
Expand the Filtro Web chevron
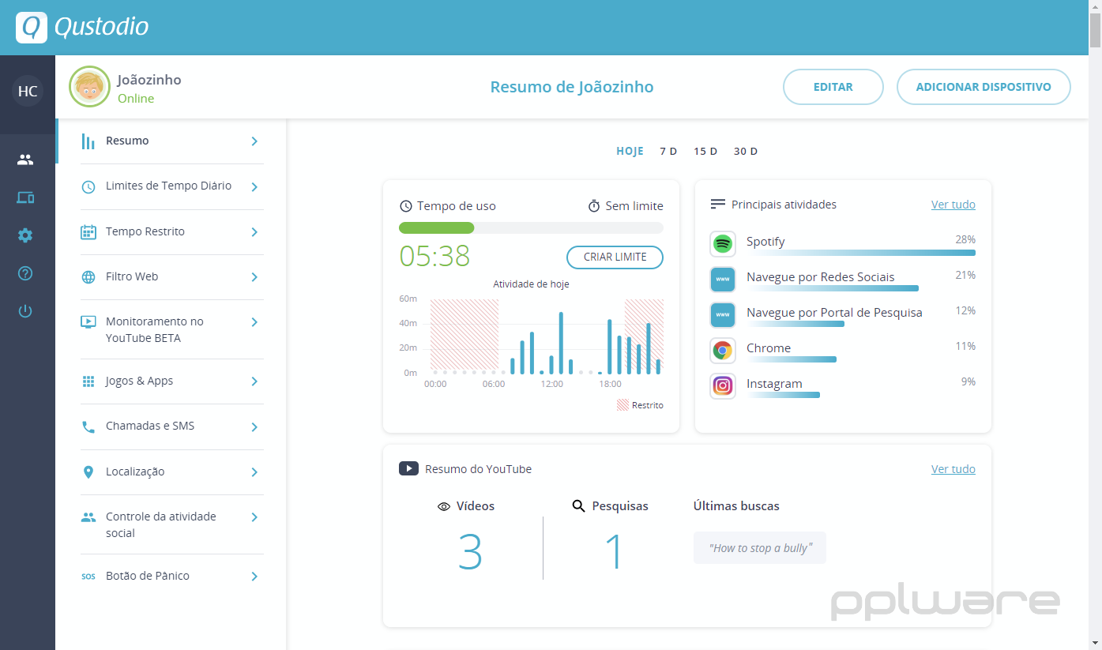coord(254,277)
